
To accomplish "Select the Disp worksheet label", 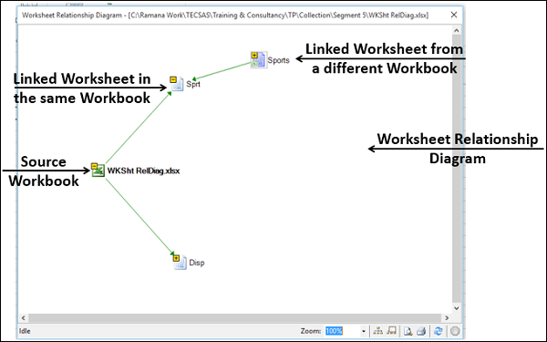I will pyautogui.click(x=197, y=263).
